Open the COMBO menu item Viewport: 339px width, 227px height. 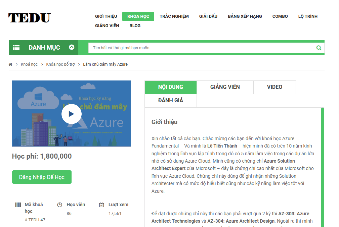(280, 16)
